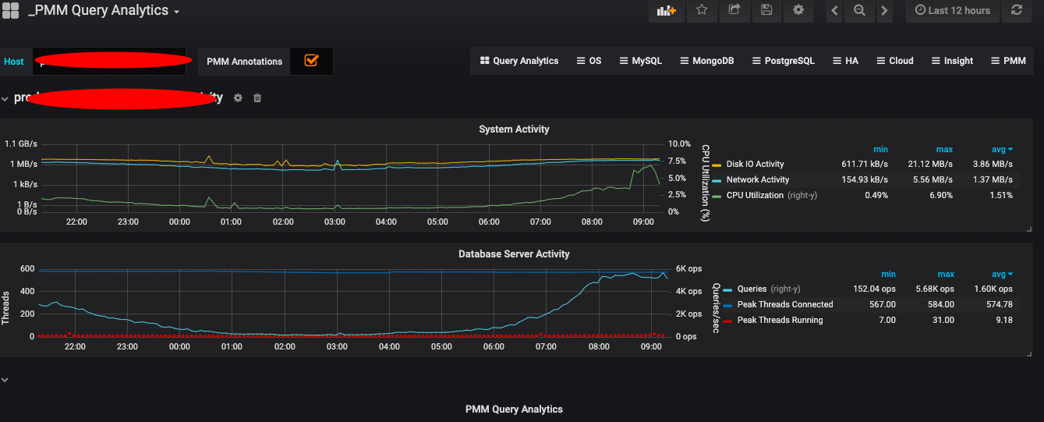The height and width of the screenshot is (422, 1044).
Task: Open the Last 12 hours time picker
Action: (x=952, y=10)
